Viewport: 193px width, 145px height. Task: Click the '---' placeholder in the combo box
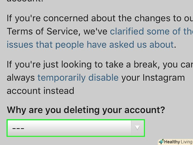click(18, 128)
